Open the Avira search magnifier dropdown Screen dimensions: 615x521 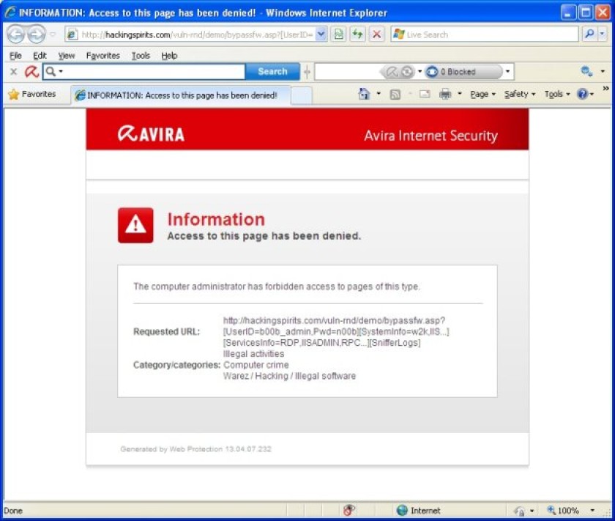(53, 72)
